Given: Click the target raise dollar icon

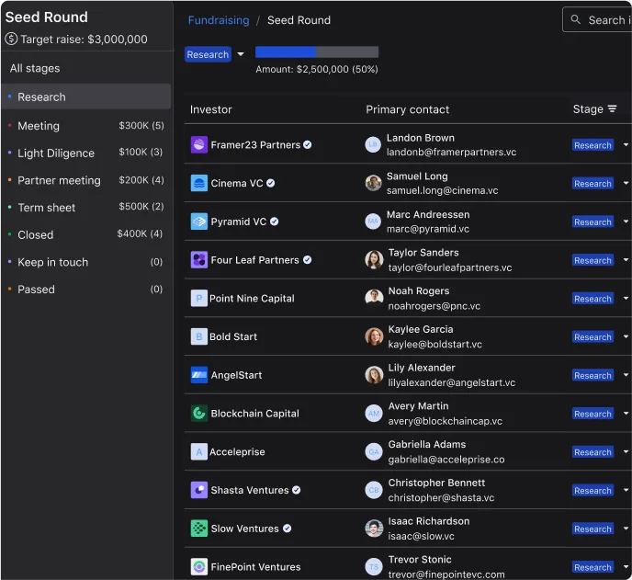Looking at the screenshot, I should point(11,40).
